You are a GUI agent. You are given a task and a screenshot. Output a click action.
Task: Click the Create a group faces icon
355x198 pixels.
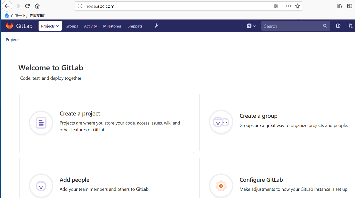(221, 122)
